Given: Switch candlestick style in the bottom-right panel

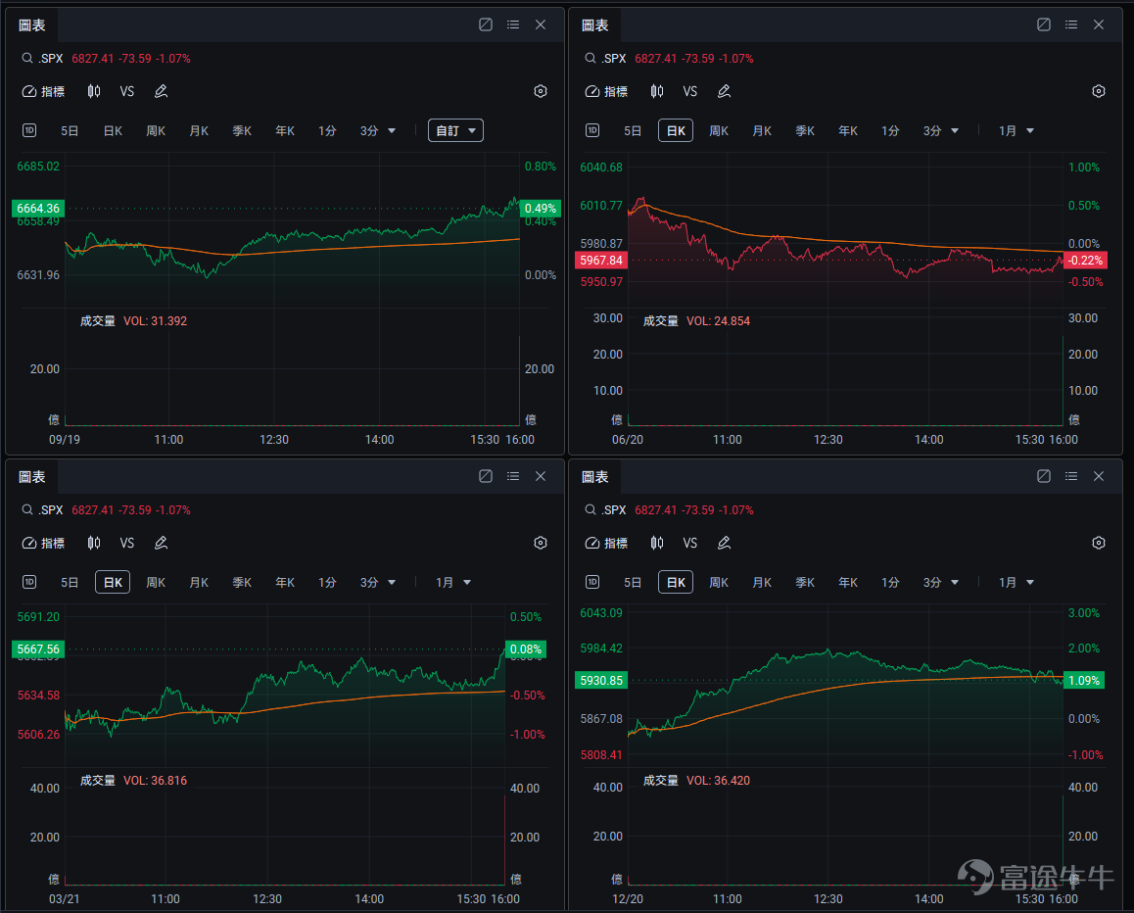Looking at the screenshot, I should (x=657, y=543).
